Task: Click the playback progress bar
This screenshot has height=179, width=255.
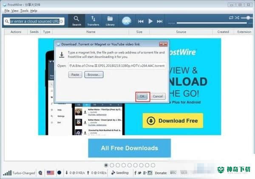Action: pos(212,23)
